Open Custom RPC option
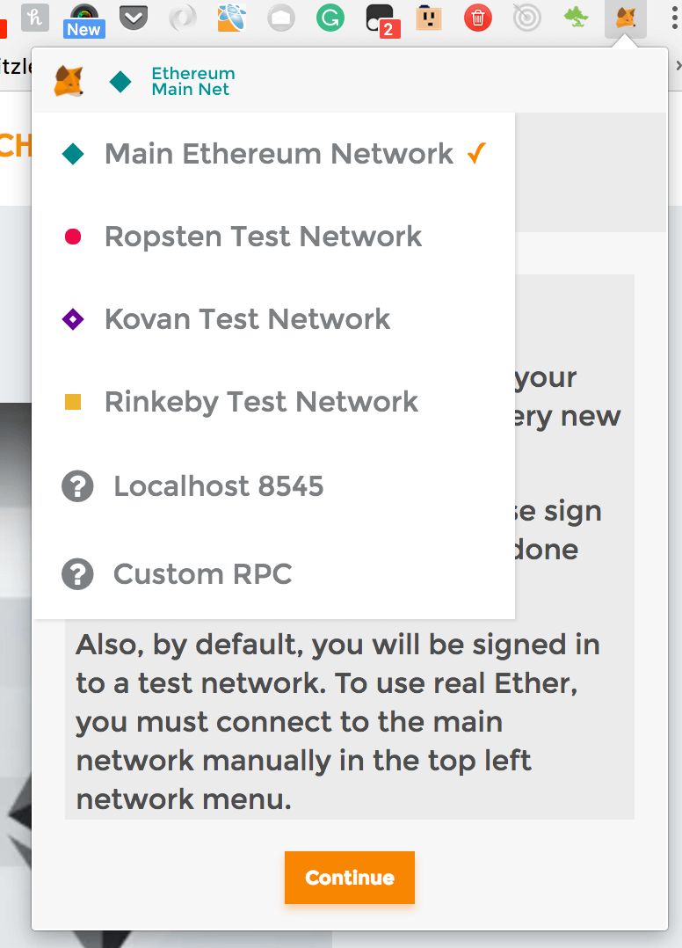Image resolution: width=682 pixels, height=948 pixels. pos(273,573)
